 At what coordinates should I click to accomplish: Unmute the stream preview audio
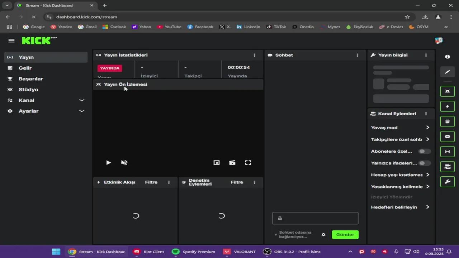tap(124, 162)
